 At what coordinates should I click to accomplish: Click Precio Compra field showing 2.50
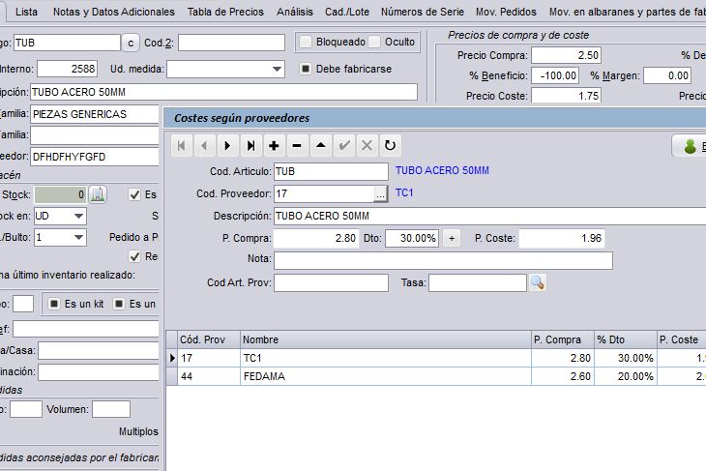(566, 55)
